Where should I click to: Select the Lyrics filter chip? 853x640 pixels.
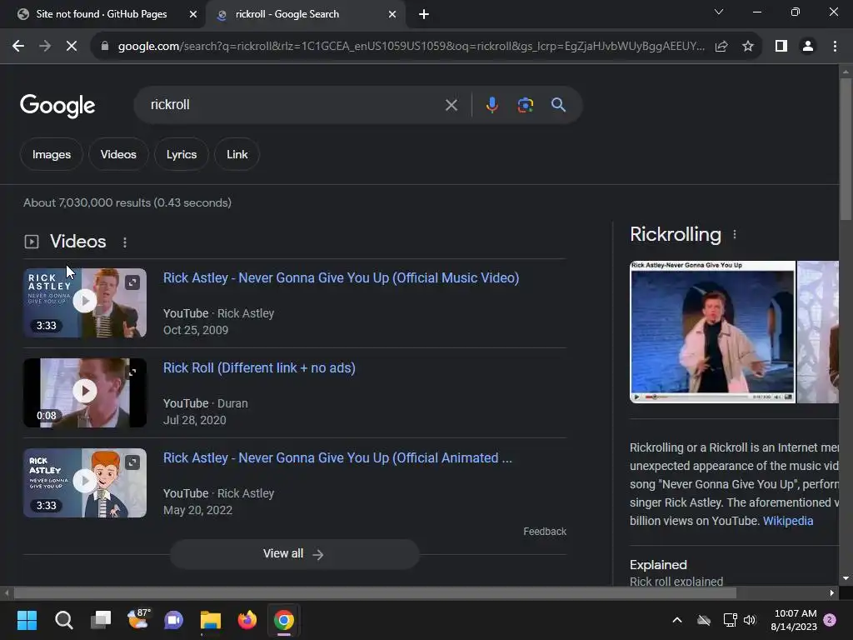pyautogui.click(x=181, y=154)
